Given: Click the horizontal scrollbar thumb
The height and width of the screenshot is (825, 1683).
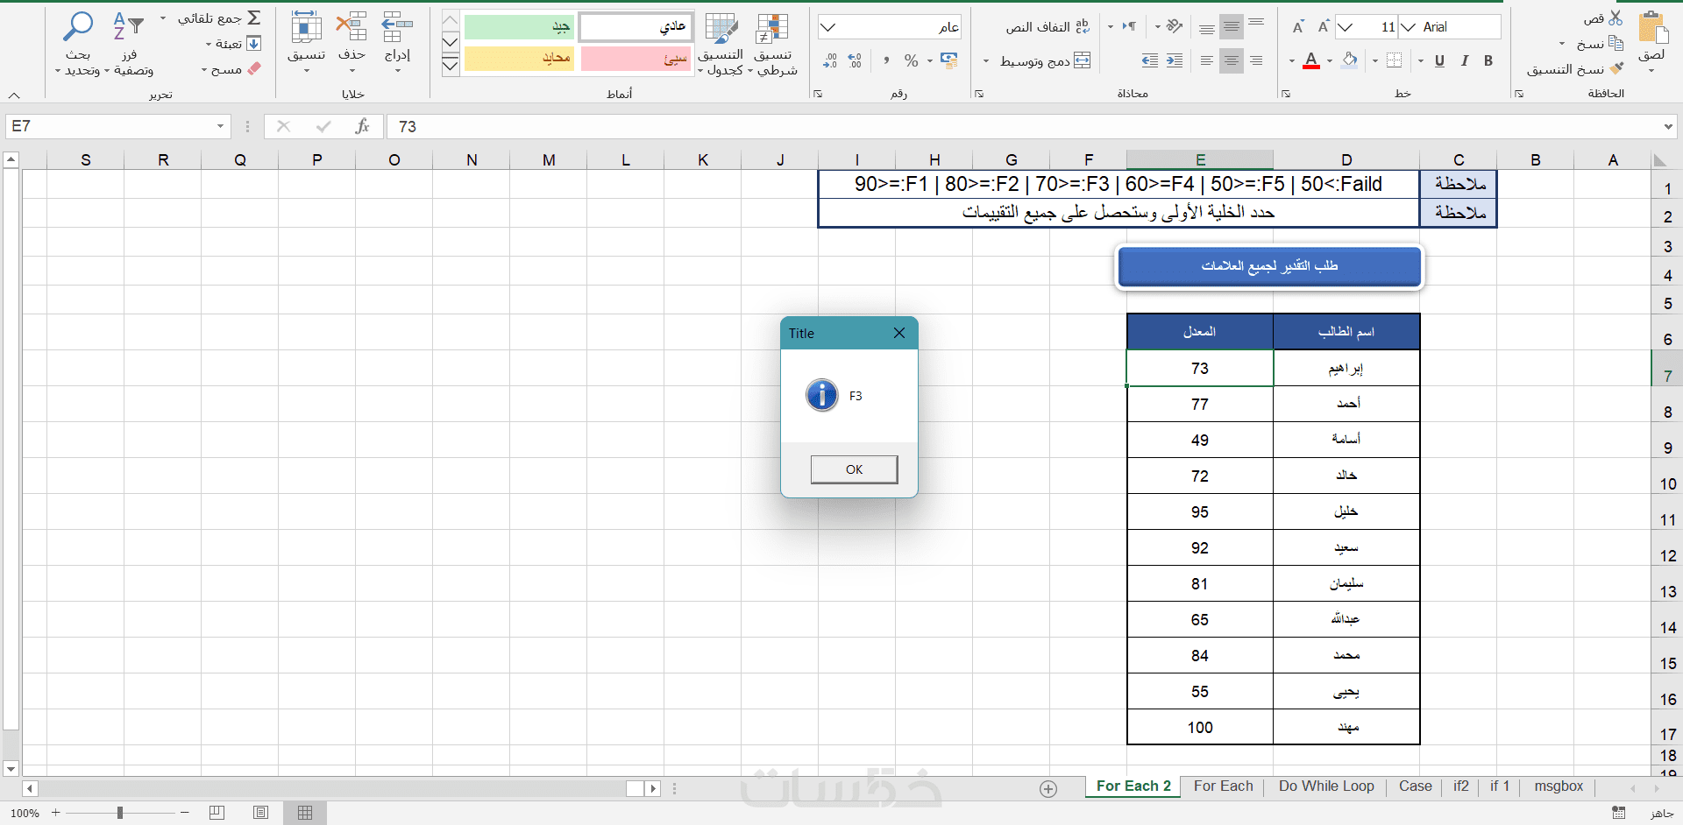Looking at the screenshot, I should pyautogui.click(x=636, y=788).
